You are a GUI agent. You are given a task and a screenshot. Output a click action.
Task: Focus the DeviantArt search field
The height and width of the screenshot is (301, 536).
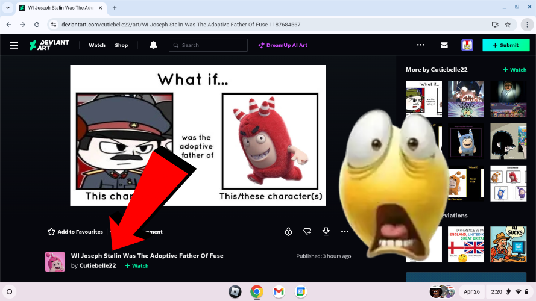click(x=208, y=45)
